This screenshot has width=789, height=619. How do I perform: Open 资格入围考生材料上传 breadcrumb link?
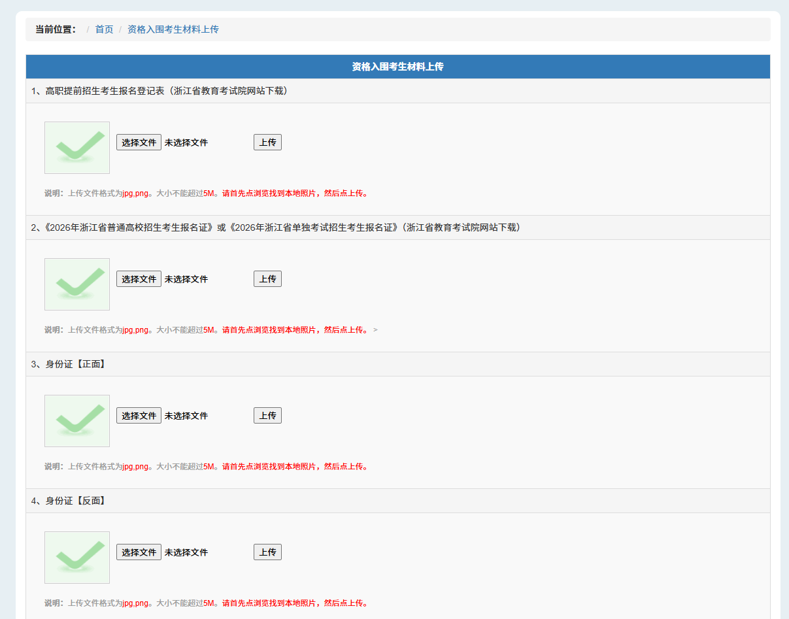point(173,29)
